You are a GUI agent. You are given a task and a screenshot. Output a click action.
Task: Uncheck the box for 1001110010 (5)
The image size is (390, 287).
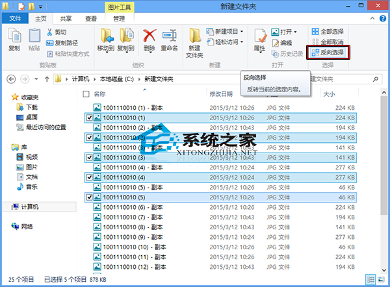(89, 197)
